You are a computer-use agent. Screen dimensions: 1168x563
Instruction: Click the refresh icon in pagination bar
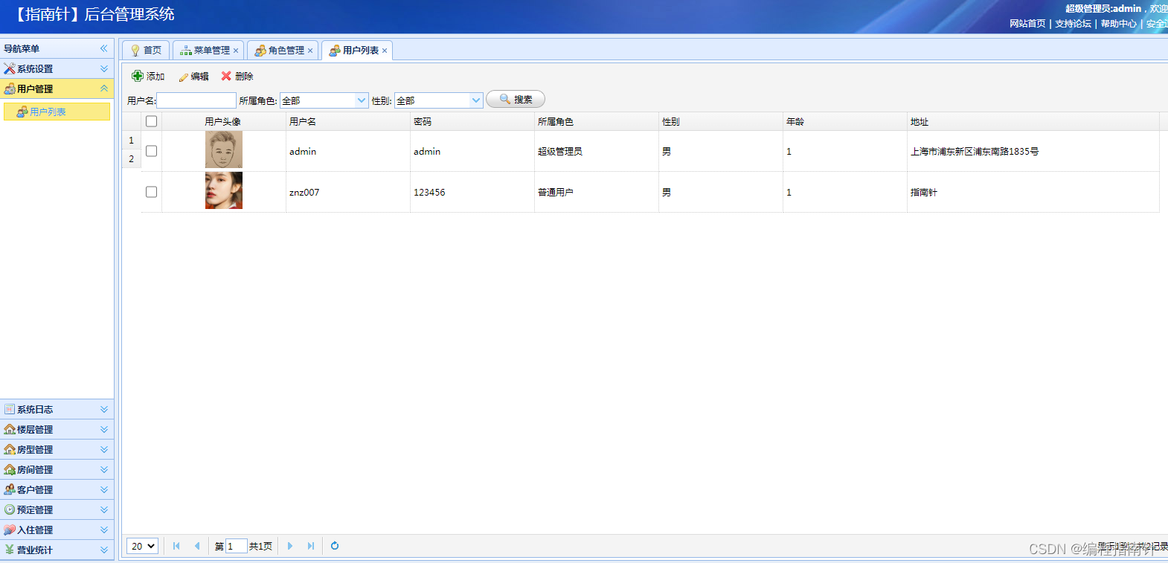pos(335,546)
